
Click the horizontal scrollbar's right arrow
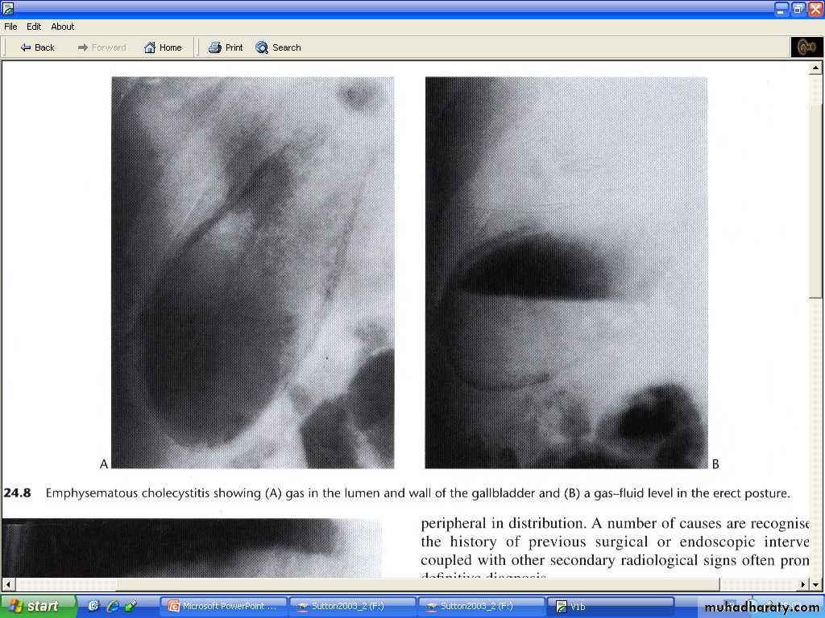[x=802, y=584]
